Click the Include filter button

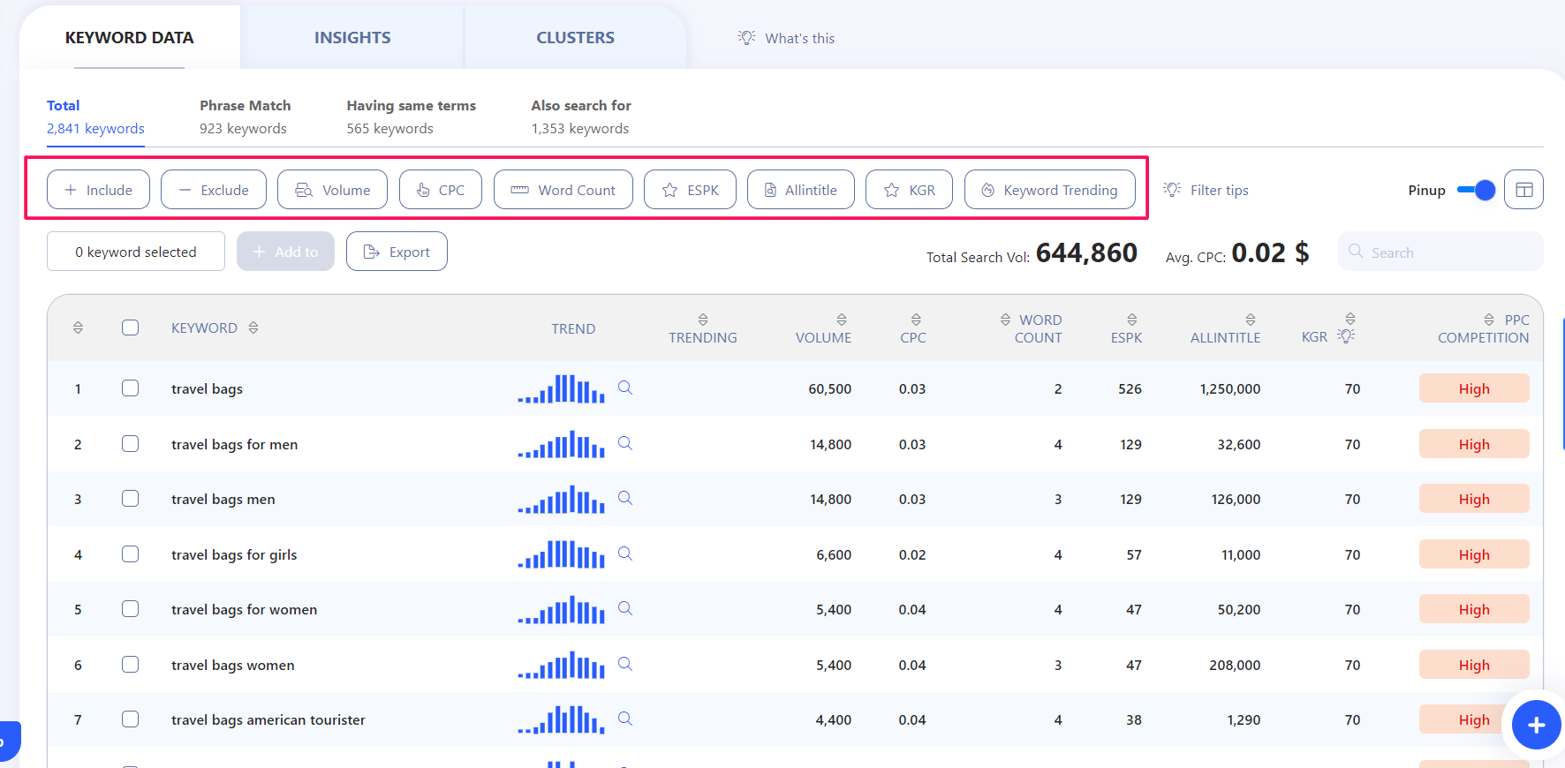pyautogui.click(x=98, y=190)
